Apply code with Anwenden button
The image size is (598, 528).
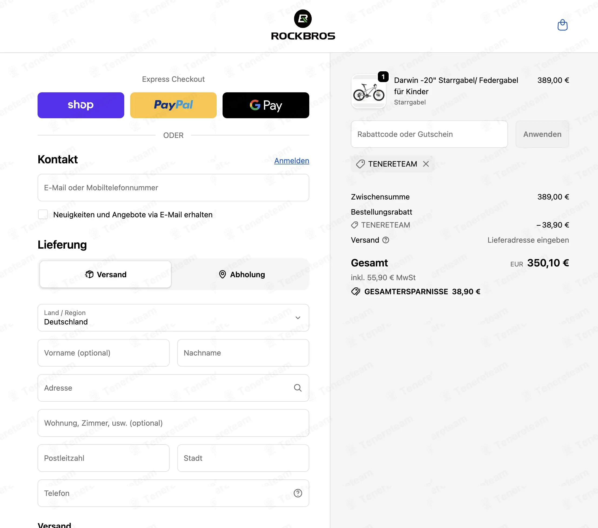pyautogui.click(x=542, y=134)
